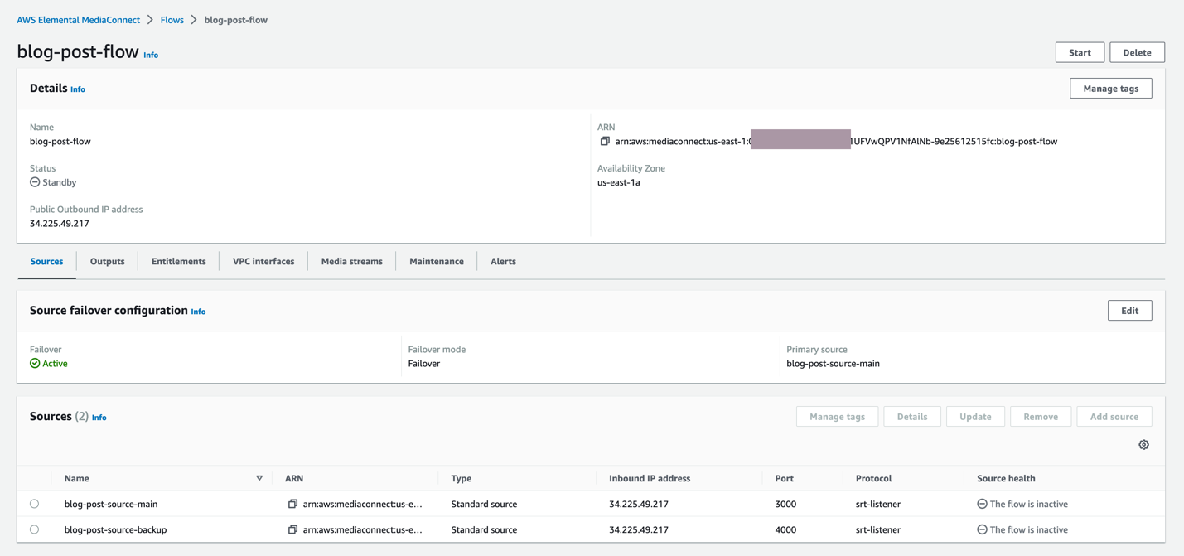Start the blog-post-flow
This screenshot has height=556, width=1184.
[1080, 52]
